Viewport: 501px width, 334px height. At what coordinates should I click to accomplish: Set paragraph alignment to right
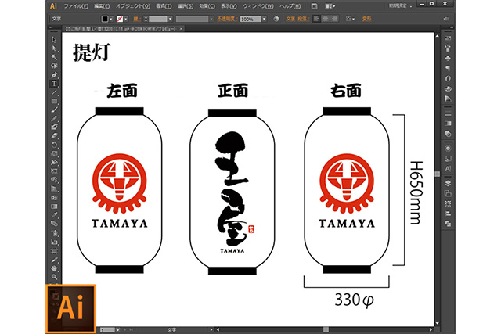(334, 19)
